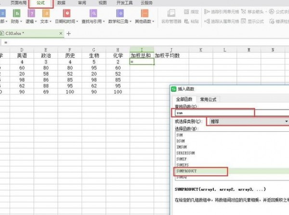This screenshot has height=215, width=289.
Task: Select the 化学 weight cell 2
Action: coord(118,62)
